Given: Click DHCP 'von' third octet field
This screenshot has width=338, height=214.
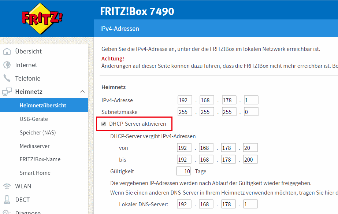Looking at the screenshot, I should (229, 148).
